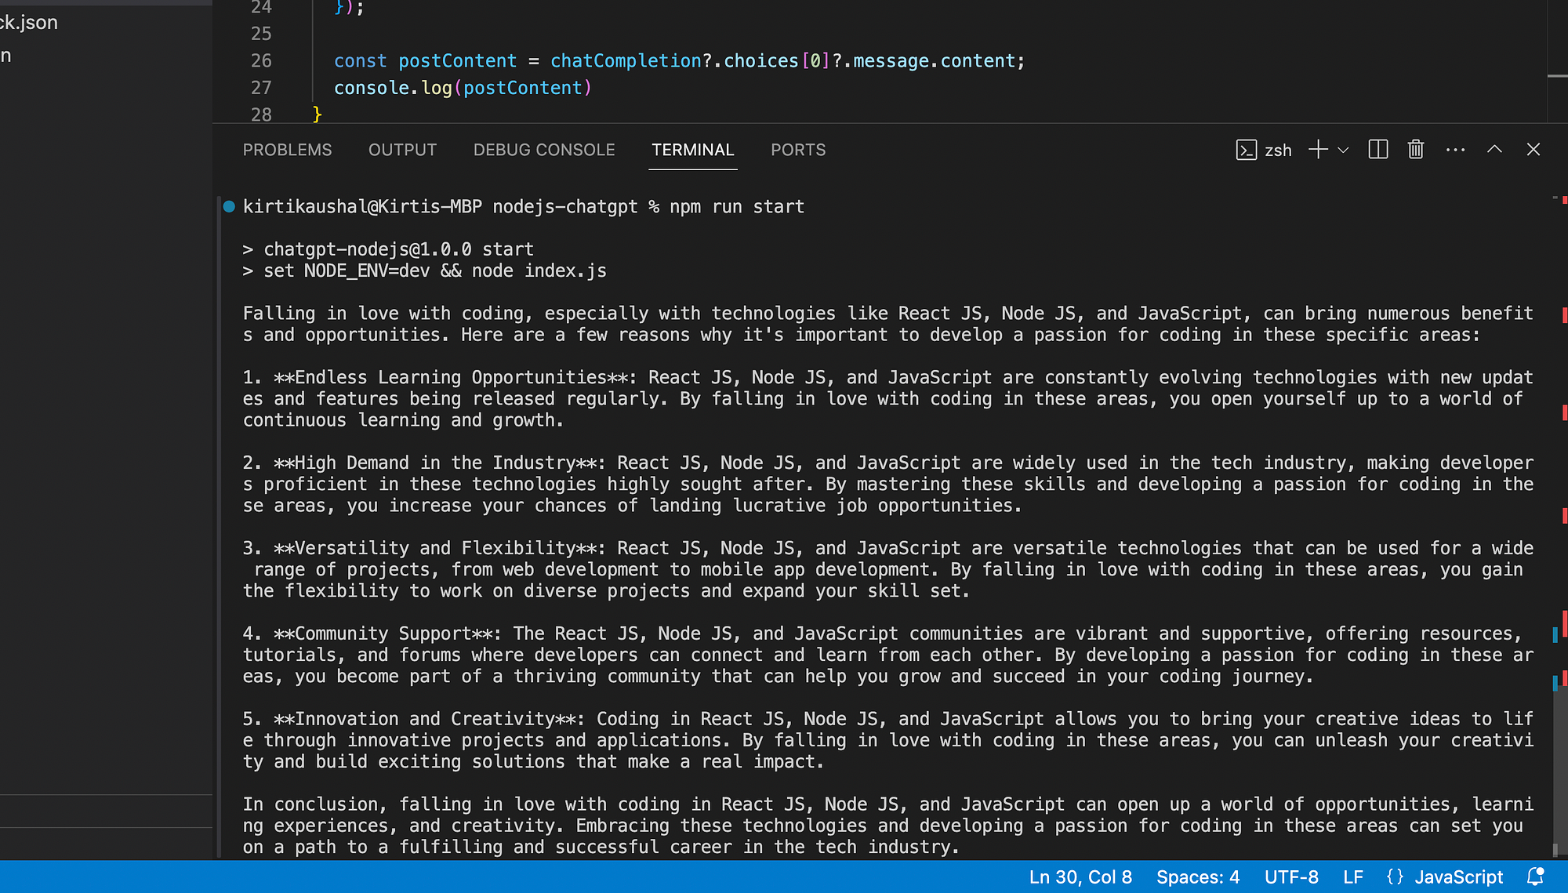Switch to the PROBLEMS tab
The height and width of the screenshot is (893, 1568).
(287, 150)
